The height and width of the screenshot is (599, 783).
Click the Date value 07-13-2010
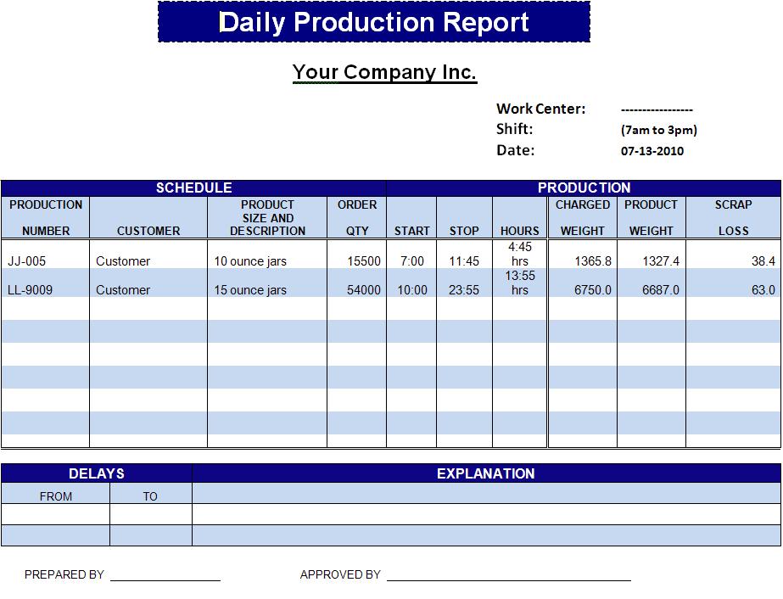[x=652, y=151]
